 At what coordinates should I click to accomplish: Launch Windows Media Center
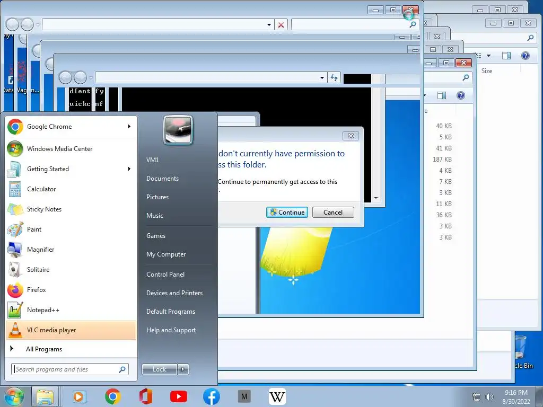click(x=71, y=149)
